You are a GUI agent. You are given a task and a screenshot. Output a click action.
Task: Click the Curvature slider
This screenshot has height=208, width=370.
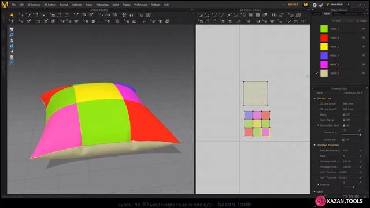(x=351, y=135)
